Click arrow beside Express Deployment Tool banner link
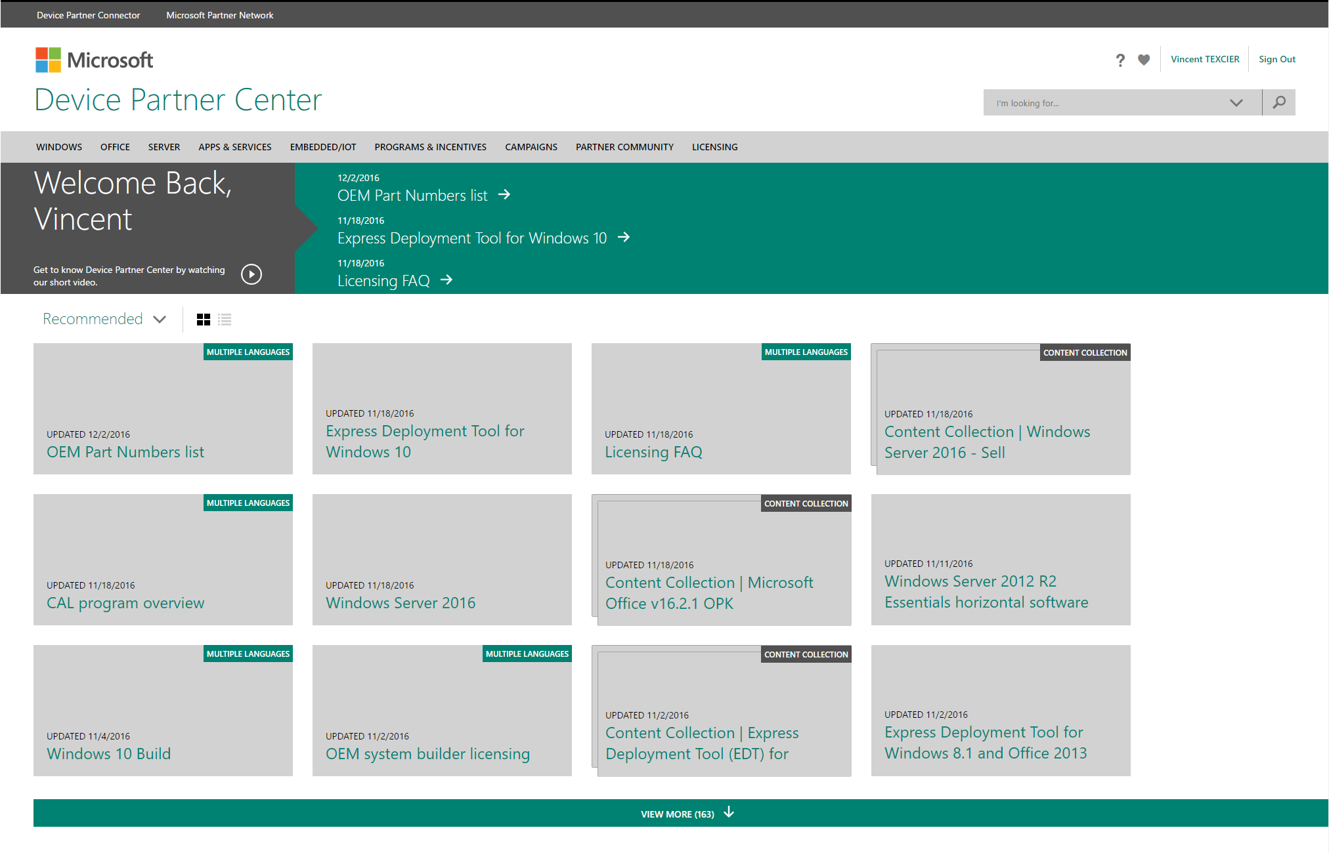This screenshot has height=853, width=1329. click(x=624, y=238)
